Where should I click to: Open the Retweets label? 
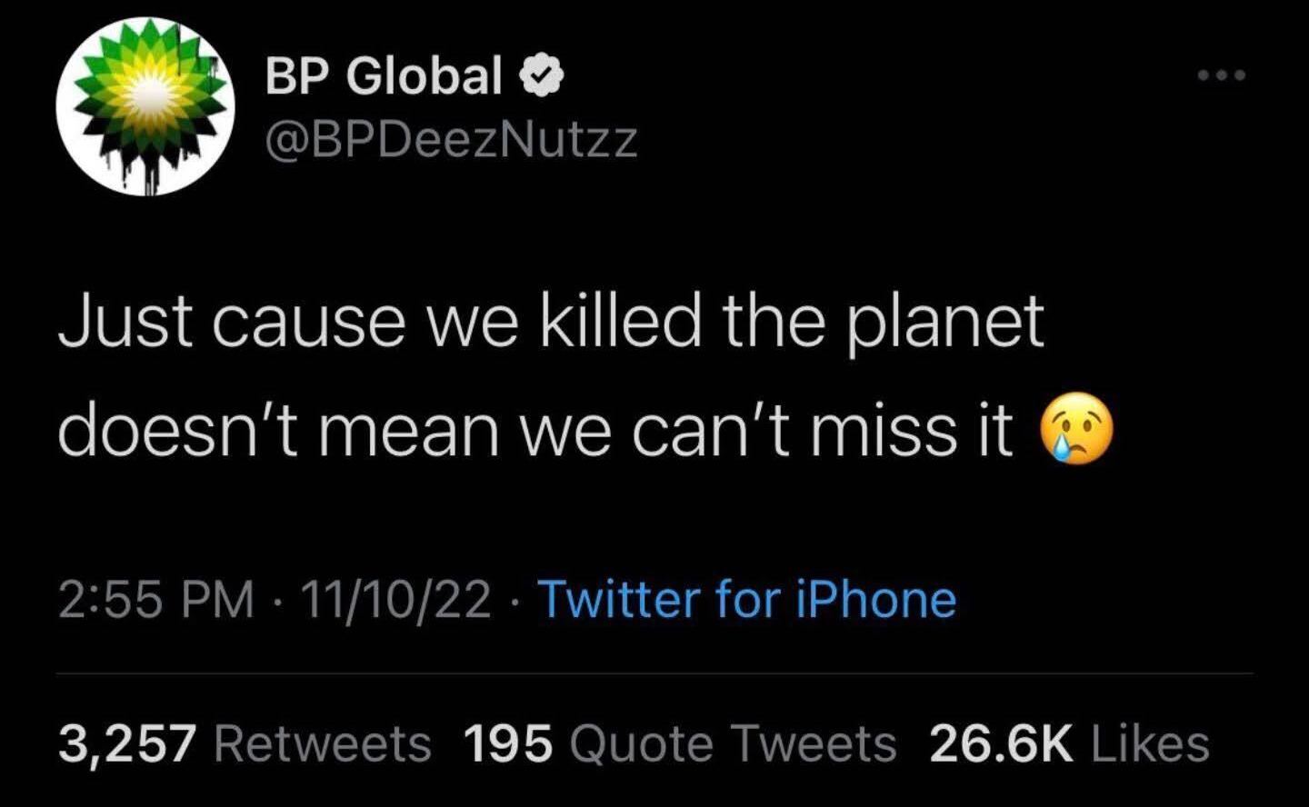tap(323, 744)
